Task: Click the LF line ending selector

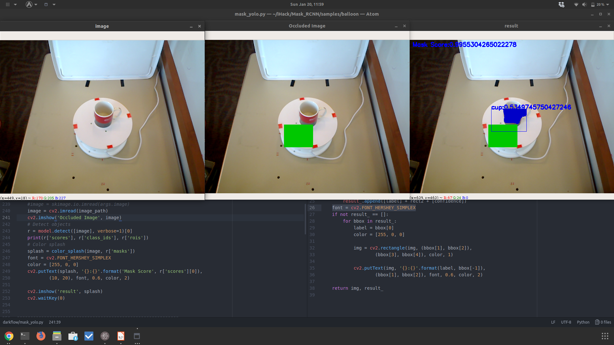Action: (x=553, y=322)
